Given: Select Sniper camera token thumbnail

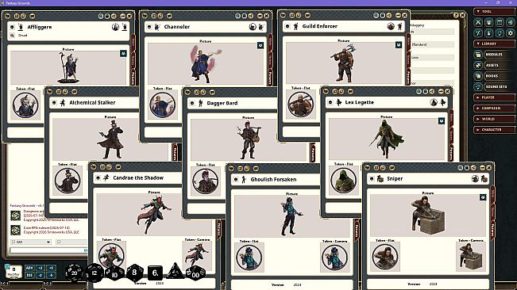Looking at the screenshot, I should click(470, 257).
